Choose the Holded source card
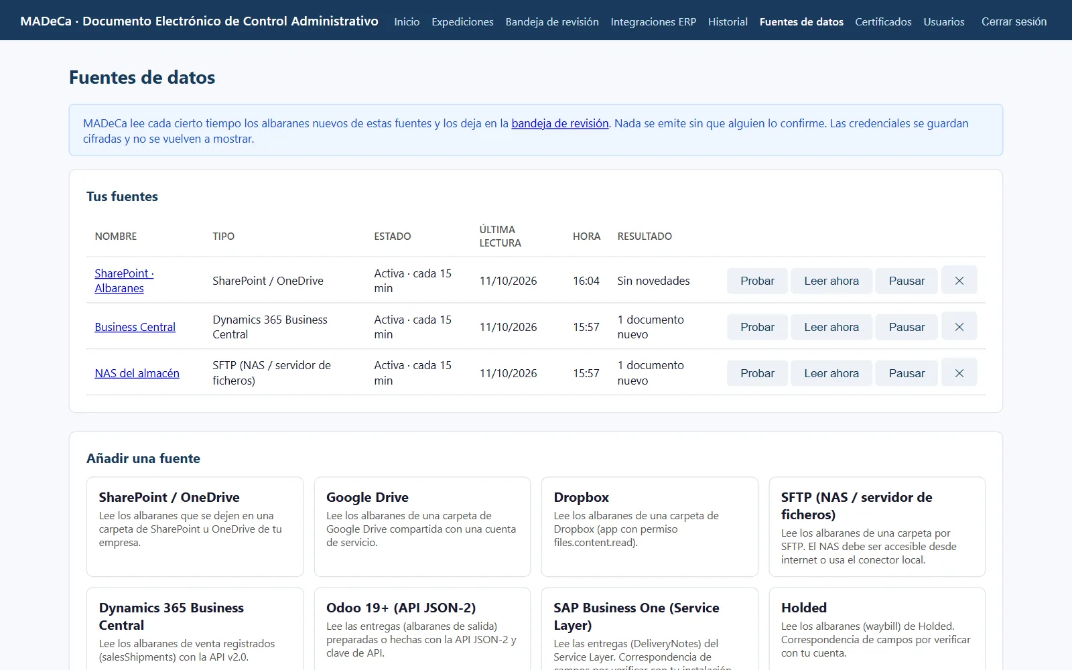Screen dimensions: 1072x670 pos(877,629)
